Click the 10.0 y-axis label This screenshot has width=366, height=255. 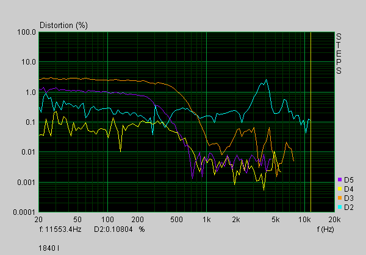pyautogui.click(x=29, y=62)
